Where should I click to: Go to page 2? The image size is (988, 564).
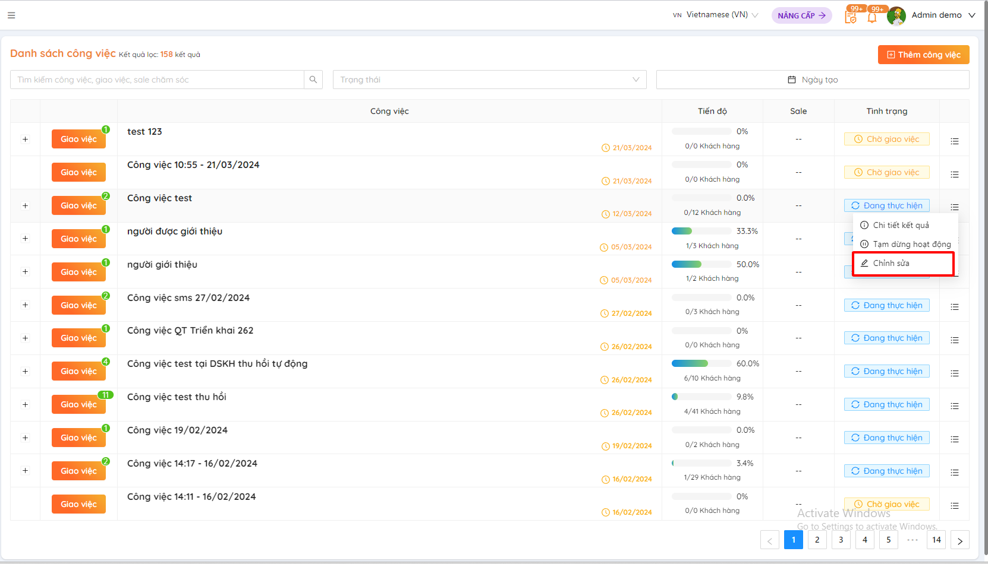tap(817, 540)
